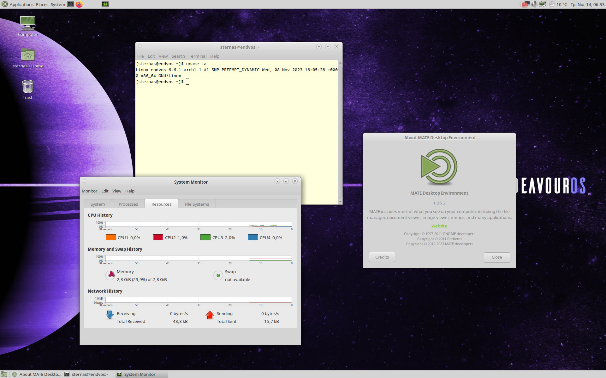Click the terminal window menu dot icon
Screen dimensions: 606x378
[140, 46]
